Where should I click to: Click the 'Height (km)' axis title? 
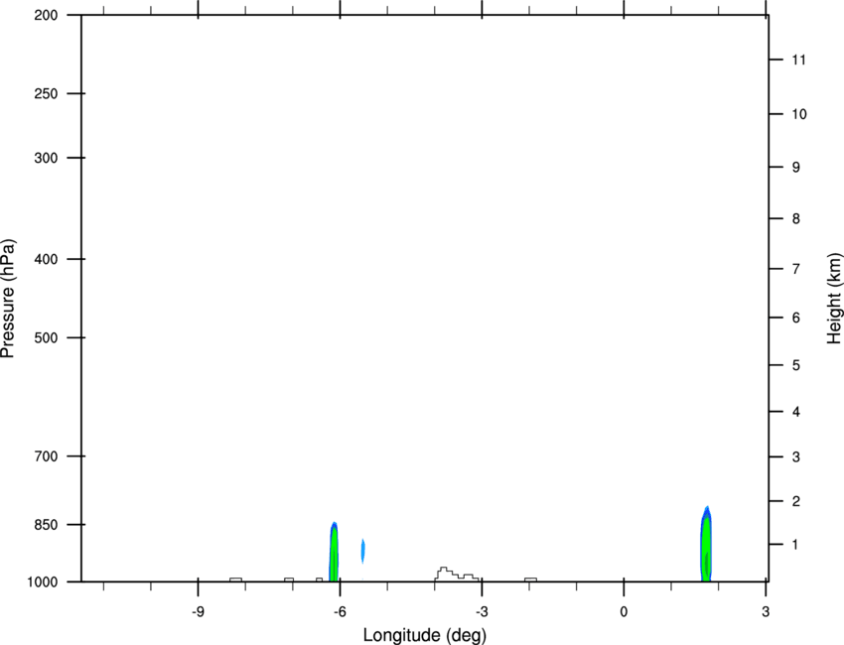[x=834, y=298]
